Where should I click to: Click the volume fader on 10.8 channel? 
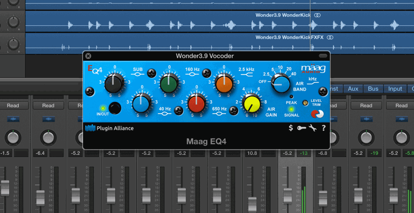(252, 204)
